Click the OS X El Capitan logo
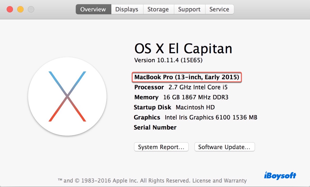This screenshot has height=187, width=310. tap(67, 96)
